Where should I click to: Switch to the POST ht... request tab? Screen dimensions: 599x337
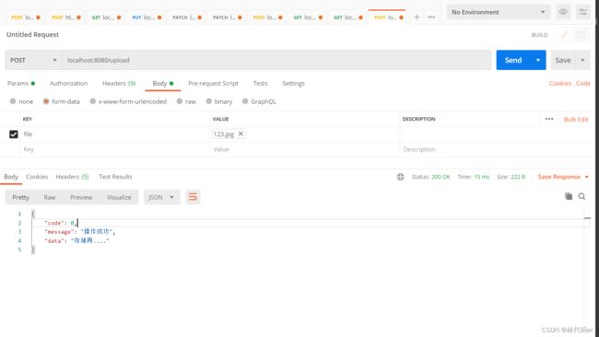click(65, 17)
